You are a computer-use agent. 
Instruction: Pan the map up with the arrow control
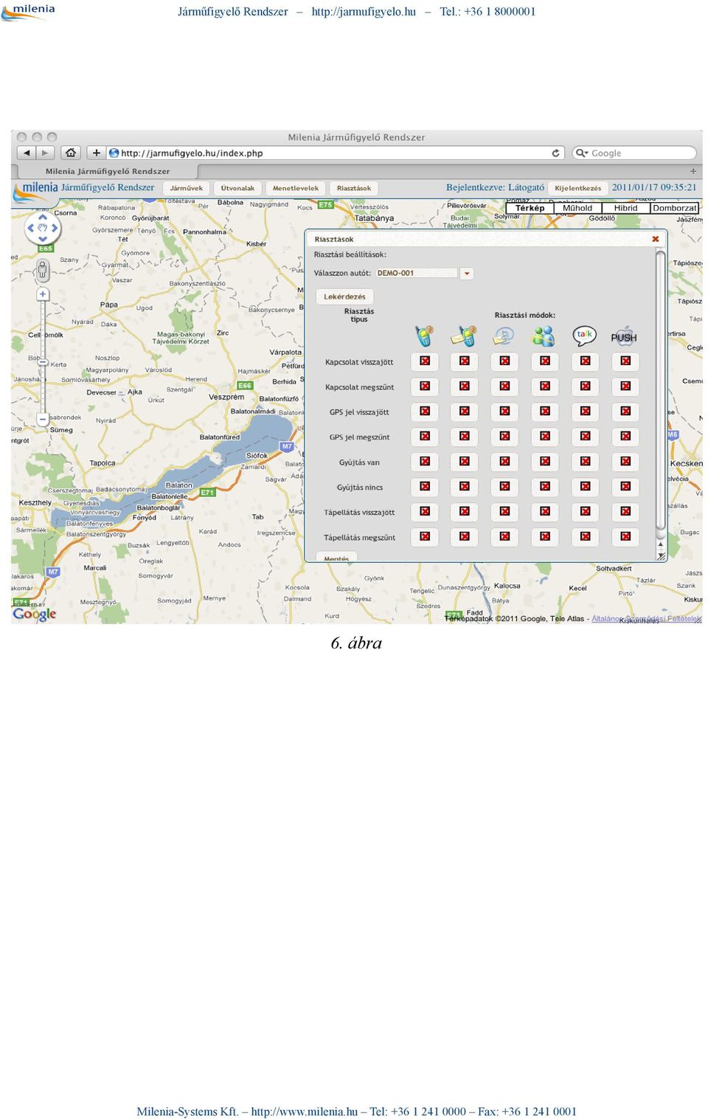(x=42, y=218)
